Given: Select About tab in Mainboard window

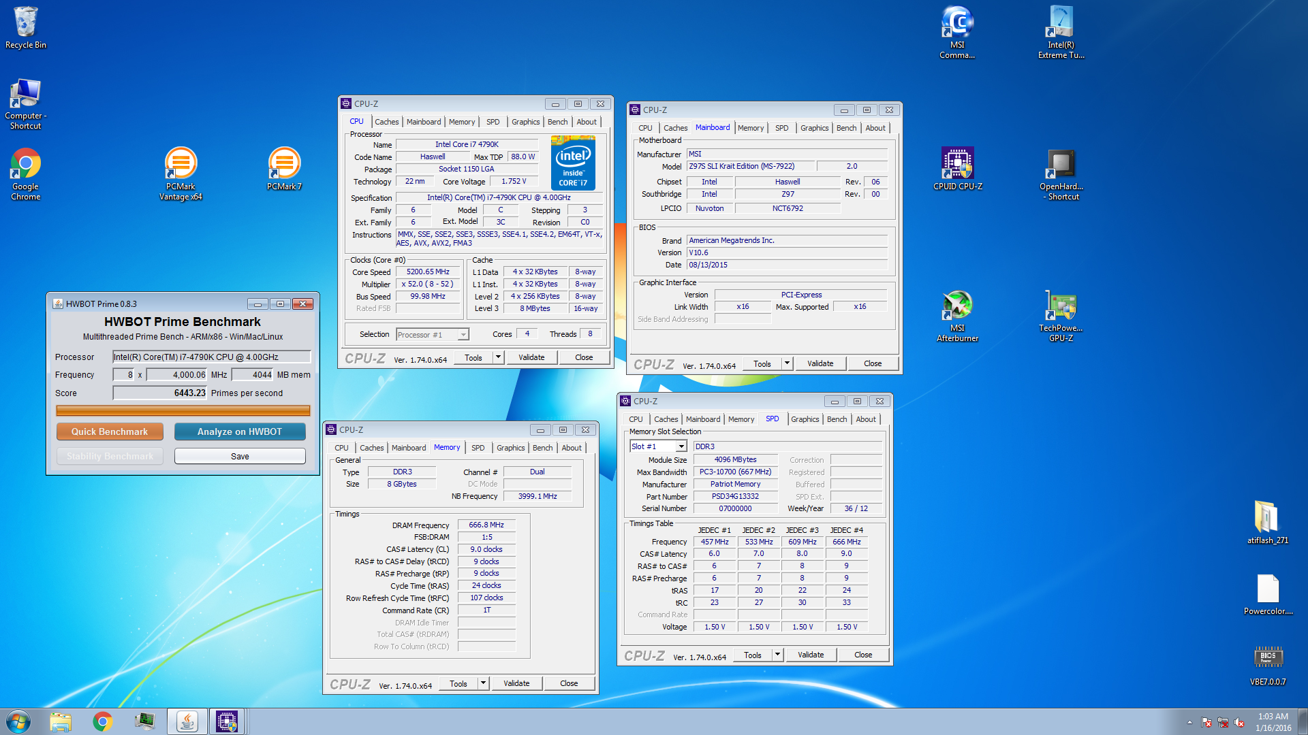Looking at the screenshot, I should (x=875, y=128).
